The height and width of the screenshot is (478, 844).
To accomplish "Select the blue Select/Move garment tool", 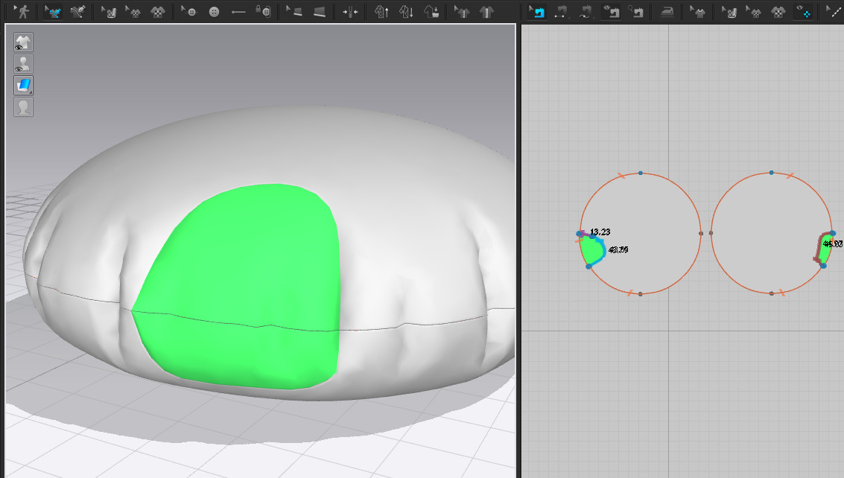I will (52, 12).
